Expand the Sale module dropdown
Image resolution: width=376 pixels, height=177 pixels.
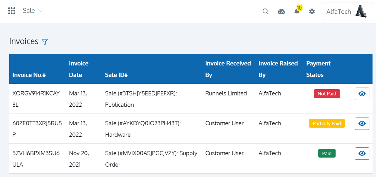tap(33, 11)
